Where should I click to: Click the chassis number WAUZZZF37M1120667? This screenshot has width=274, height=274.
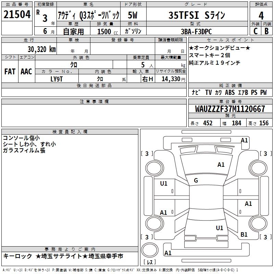[x=230, y=109]
